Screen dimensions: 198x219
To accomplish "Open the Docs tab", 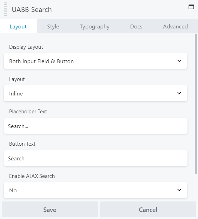I will tap(136, 26).
